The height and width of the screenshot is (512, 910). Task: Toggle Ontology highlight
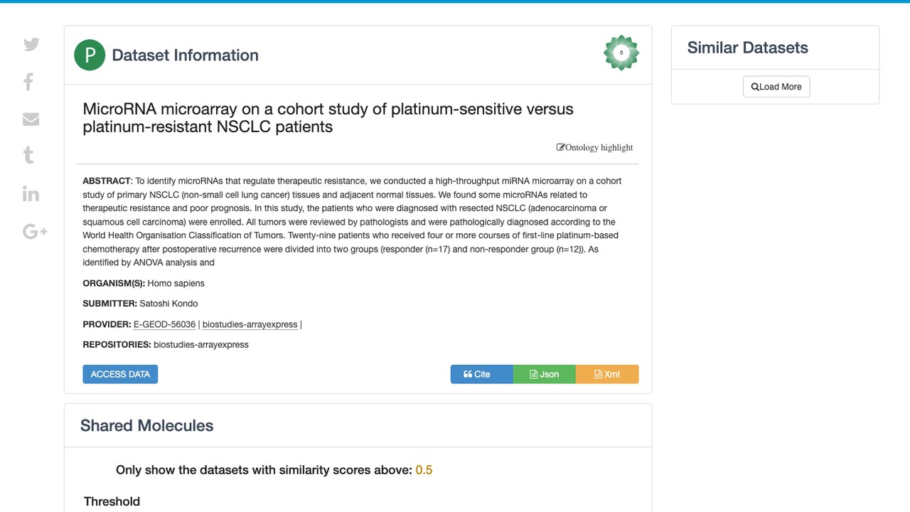tap(594, 147)
